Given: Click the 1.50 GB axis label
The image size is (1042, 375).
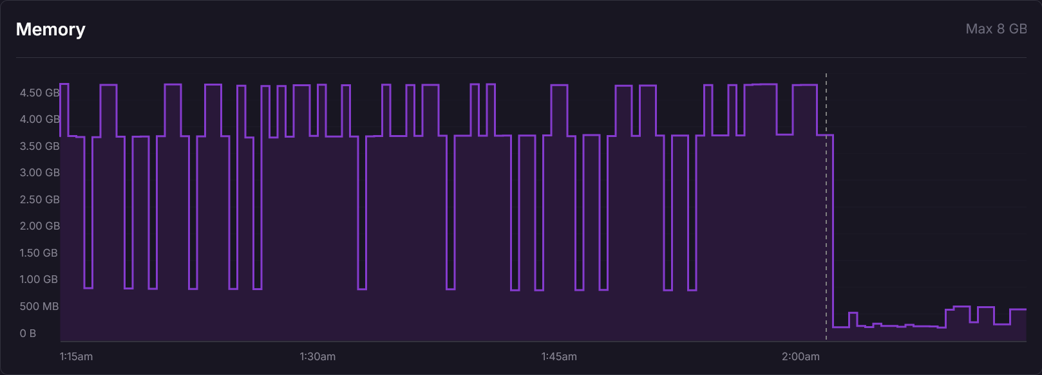Looking at the screenshot, I should pyautogui.click(x=39, y=253).
